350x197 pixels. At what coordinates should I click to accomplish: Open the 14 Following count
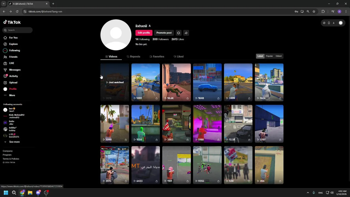click(x=142, y=39)
